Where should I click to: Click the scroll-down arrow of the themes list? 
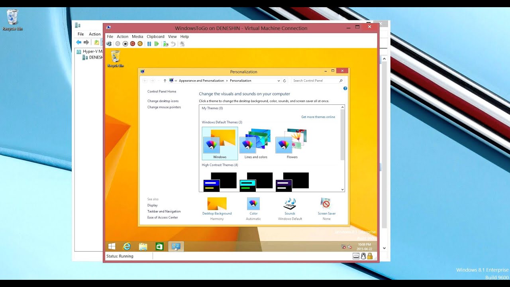tap(342, 190)
